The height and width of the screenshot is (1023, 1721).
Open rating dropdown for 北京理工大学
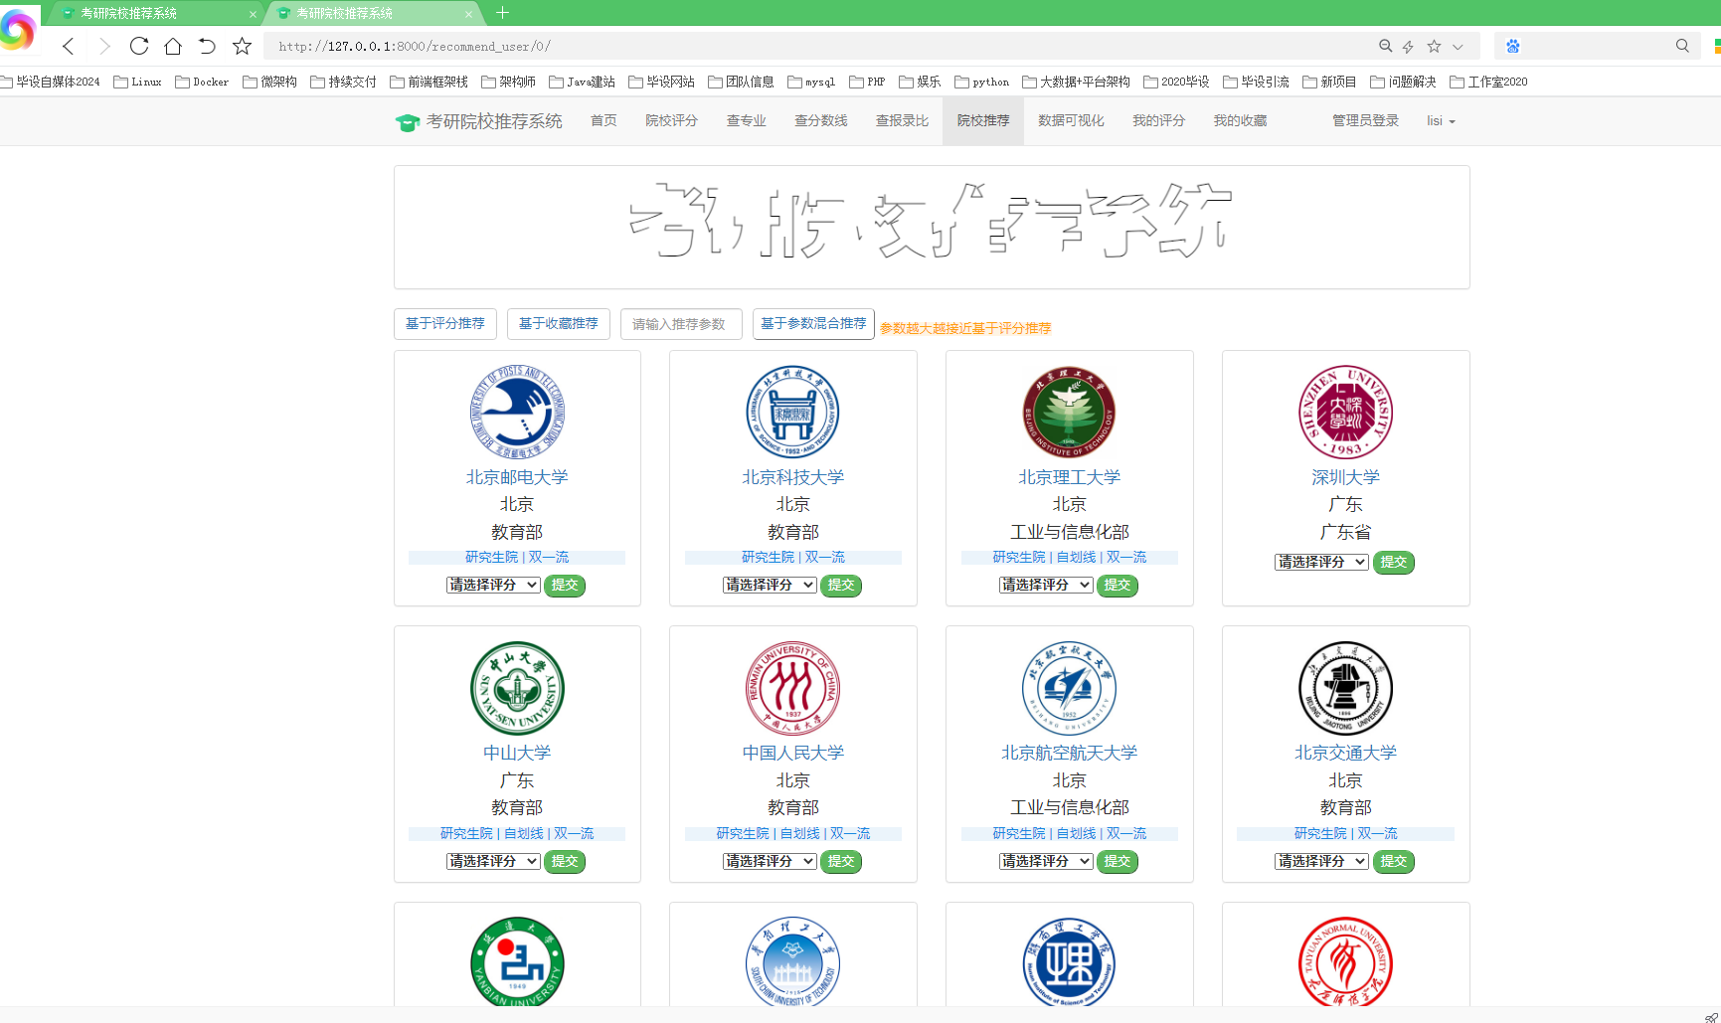click(1046, 585)
